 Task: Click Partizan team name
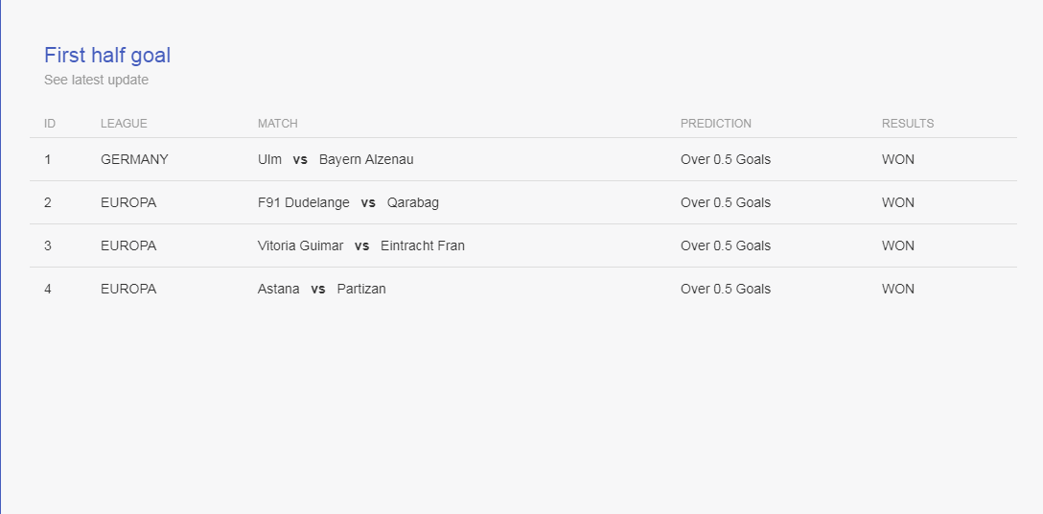[x=361, y=289]
